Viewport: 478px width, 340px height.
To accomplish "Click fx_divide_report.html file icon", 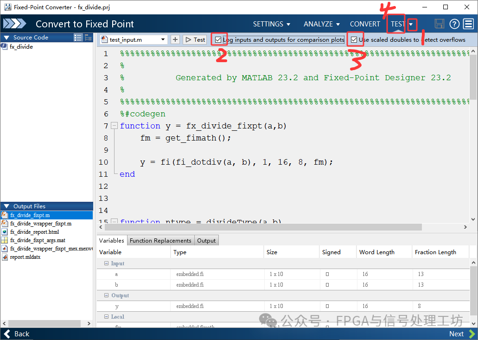I will point(4,232).
